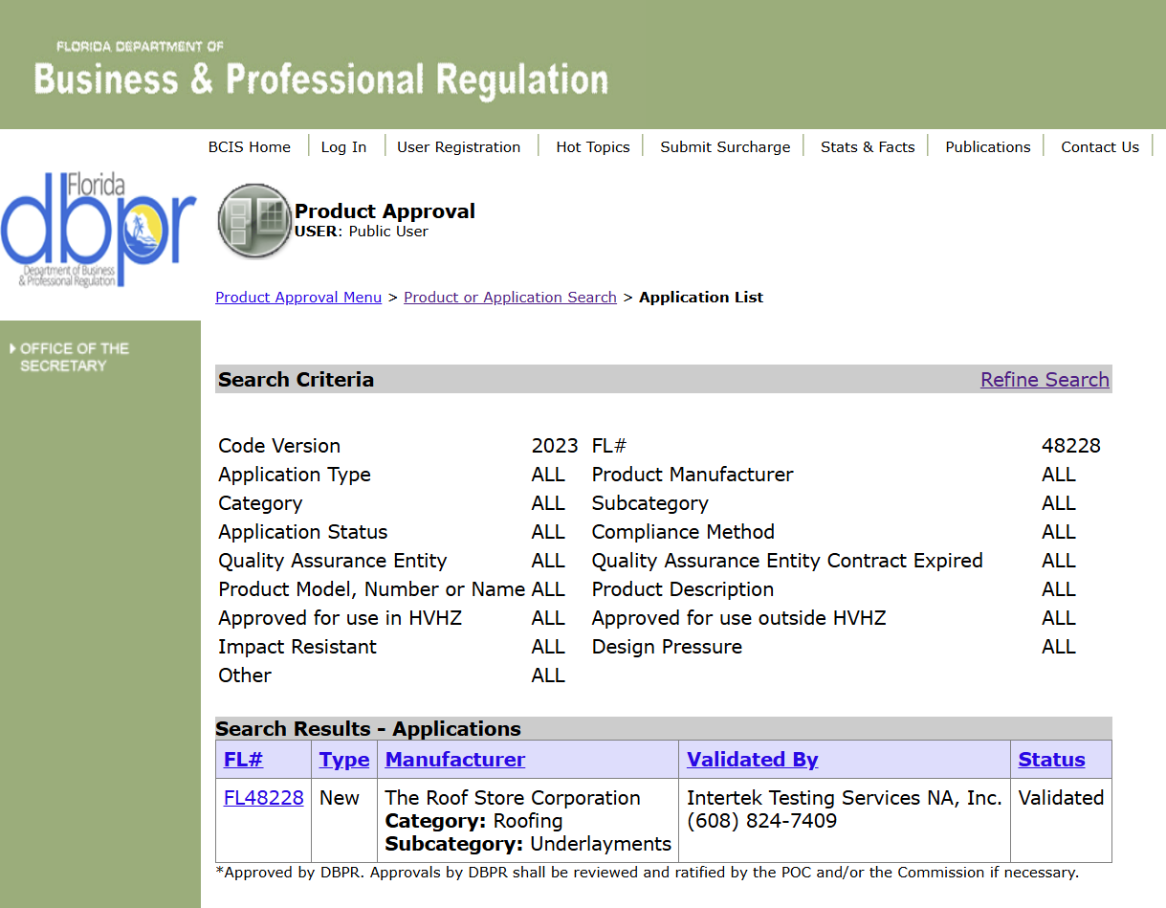
Task: Sort results by Validated By header
Action: (x=753, y=760)
